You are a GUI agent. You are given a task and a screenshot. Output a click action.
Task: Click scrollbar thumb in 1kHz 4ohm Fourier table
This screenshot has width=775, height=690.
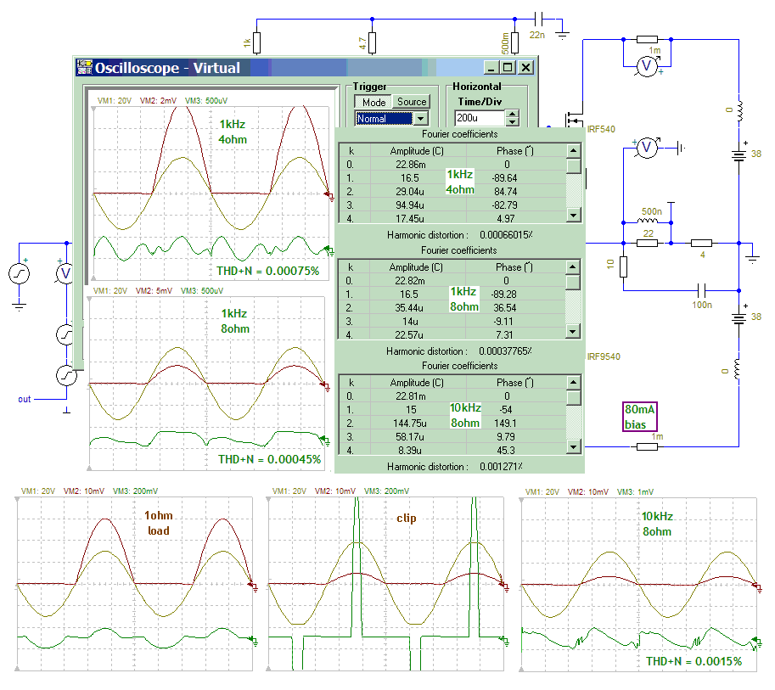pos(573,166)
